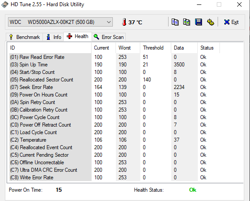
Task: Open the Info tab
Action: click(54, 37)
